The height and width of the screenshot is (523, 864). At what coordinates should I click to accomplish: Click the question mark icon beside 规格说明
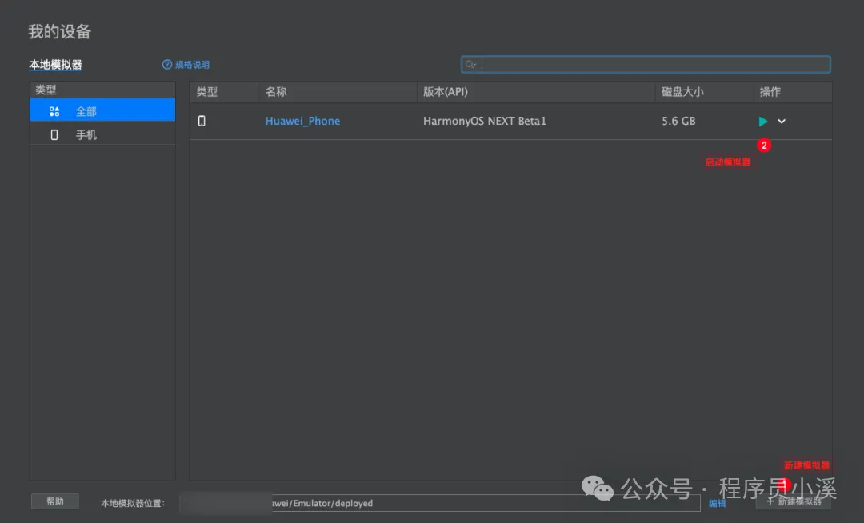pyautogui.click(x=167, y=65)
